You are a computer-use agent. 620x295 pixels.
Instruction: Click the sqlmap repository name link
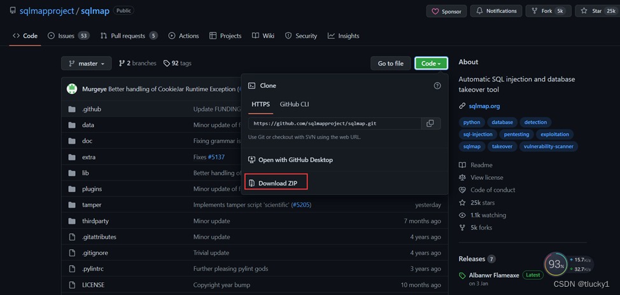click(x=95, y=11)
